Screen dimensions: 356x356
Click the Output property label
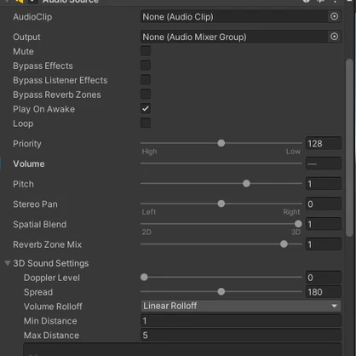(x=26, y=37)
